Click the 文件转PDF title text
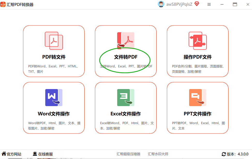Image resolution: width=252 pixels, height=159 pixels. (x=126, y=57)
